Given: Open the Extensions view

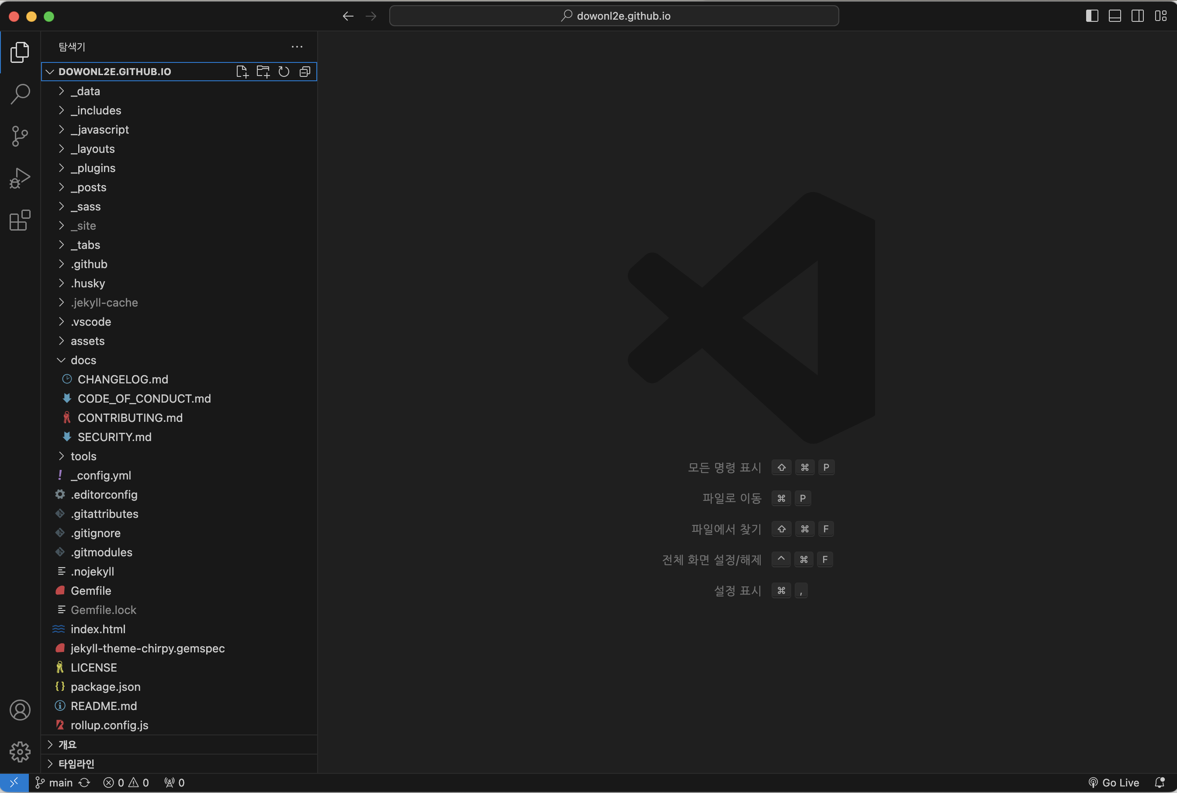Looking at the screenshot, I should (x=20, y=221).
